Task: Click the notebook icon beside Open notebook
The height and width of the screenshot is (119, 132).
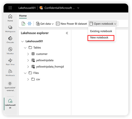Action: tap(91, 24)
